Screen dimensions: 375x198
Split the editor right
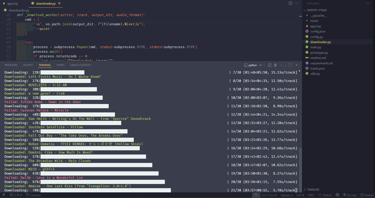tap(290, 3)
